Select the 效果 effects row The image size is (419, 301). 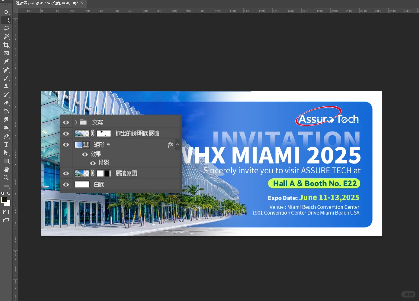(96, 154)
